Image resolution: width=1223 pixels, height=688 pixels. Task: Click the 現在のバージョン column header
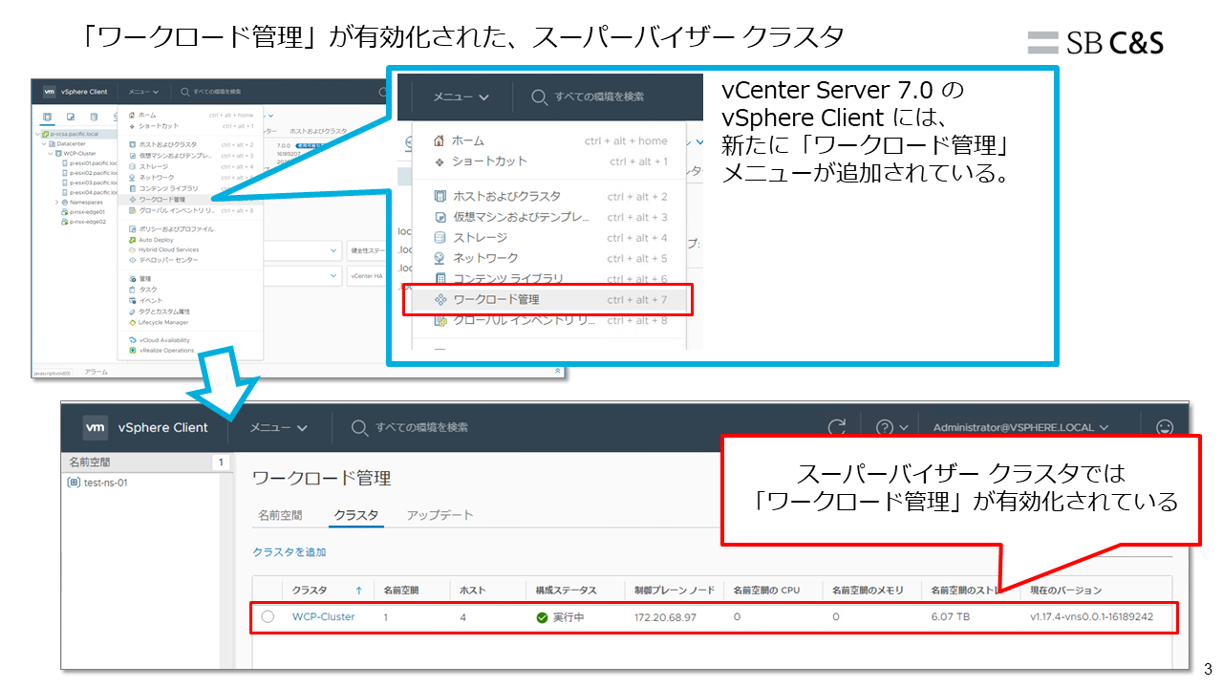point(1066,591)
